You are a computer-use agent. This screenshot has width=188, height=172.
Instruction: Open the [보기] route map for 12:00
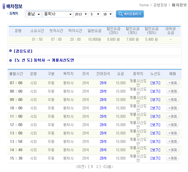click(155, 125)
